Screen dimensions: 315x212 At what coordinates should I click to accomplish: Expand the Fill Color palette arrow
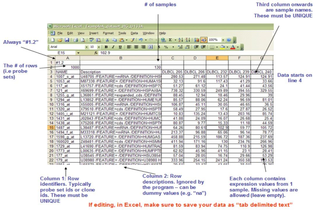(228, 47)
